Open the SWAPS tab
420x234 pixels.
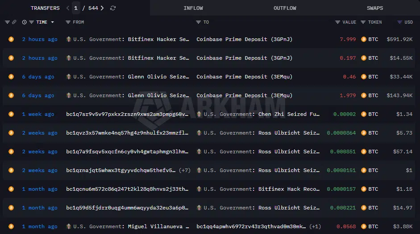pyautogui.click(x=374, y=8)
